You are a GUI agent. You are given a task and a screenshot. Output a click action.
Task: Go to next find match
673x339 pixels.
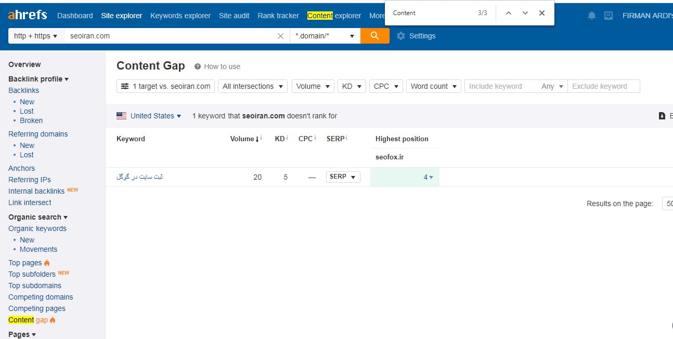coord(525,13)
